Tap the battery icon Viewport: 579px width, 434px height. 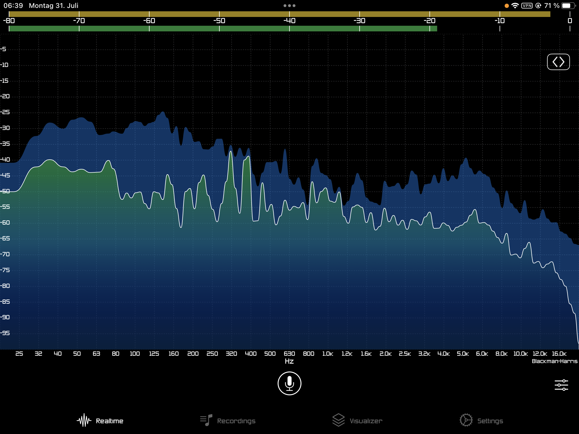tap(569, 6)
